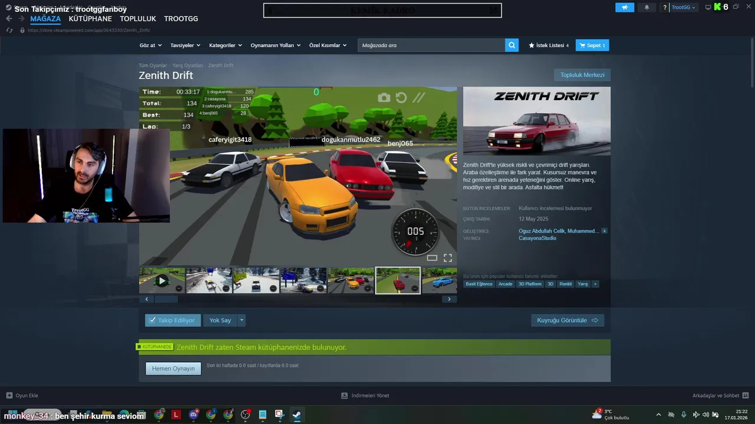Screen dimensions: 755x424
Task: Select the yellow and red cars thumbnail
Action: [x=350, y=280]
